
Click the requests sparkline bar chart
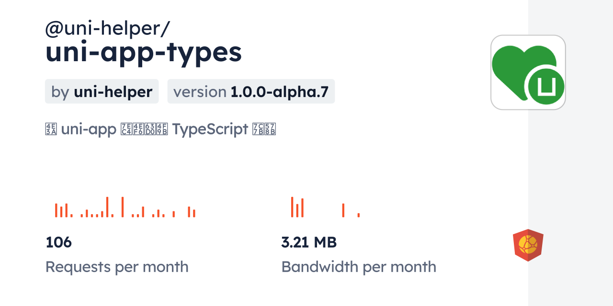pos(125,208)
